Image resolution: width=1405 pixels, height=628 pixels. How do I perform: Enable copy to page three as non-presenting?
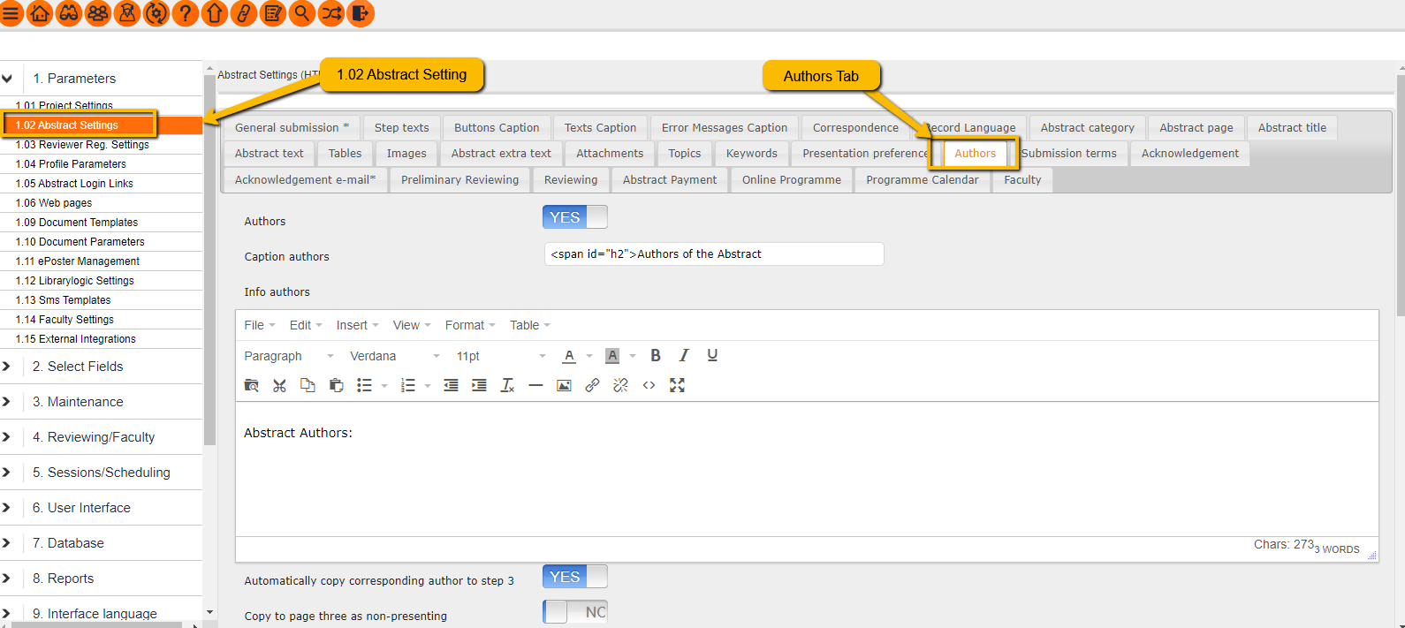coord(574,612)
